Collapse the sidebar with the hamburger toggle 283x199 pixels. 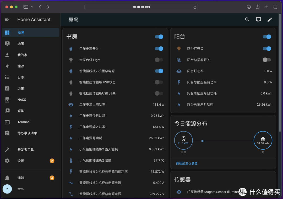7,19
